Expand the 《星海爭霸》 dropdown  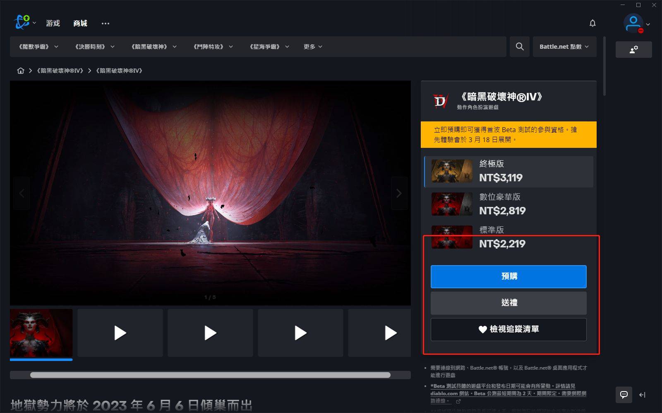coord(269,47)
